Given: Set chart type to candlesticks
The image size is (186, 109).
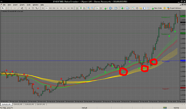Looking at the screenshot, I should (x=81, y=8).
